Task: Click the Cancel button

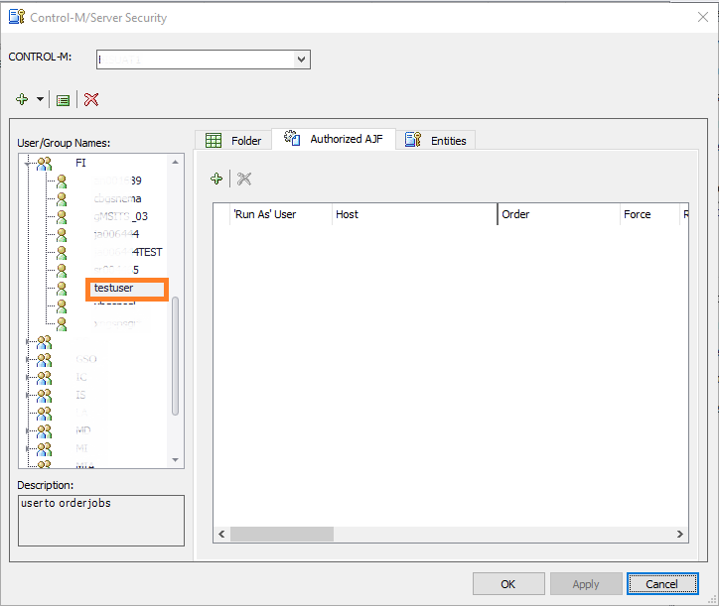Action: point(662,584)
